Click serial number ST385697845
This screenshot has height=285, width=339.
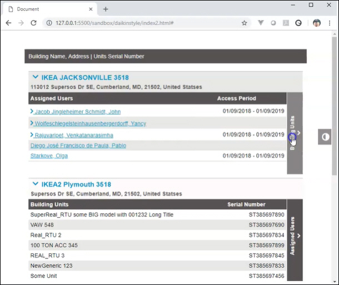[x=266, y=255]
